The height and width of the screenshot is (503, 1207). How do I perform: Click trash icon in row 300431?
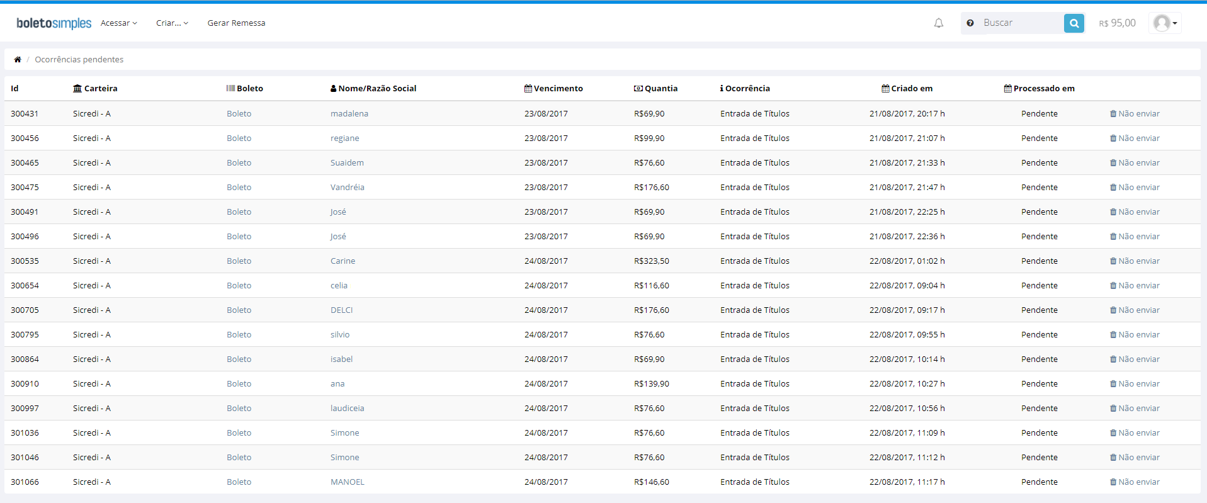pyautogui.click(x=1113, y=114)
